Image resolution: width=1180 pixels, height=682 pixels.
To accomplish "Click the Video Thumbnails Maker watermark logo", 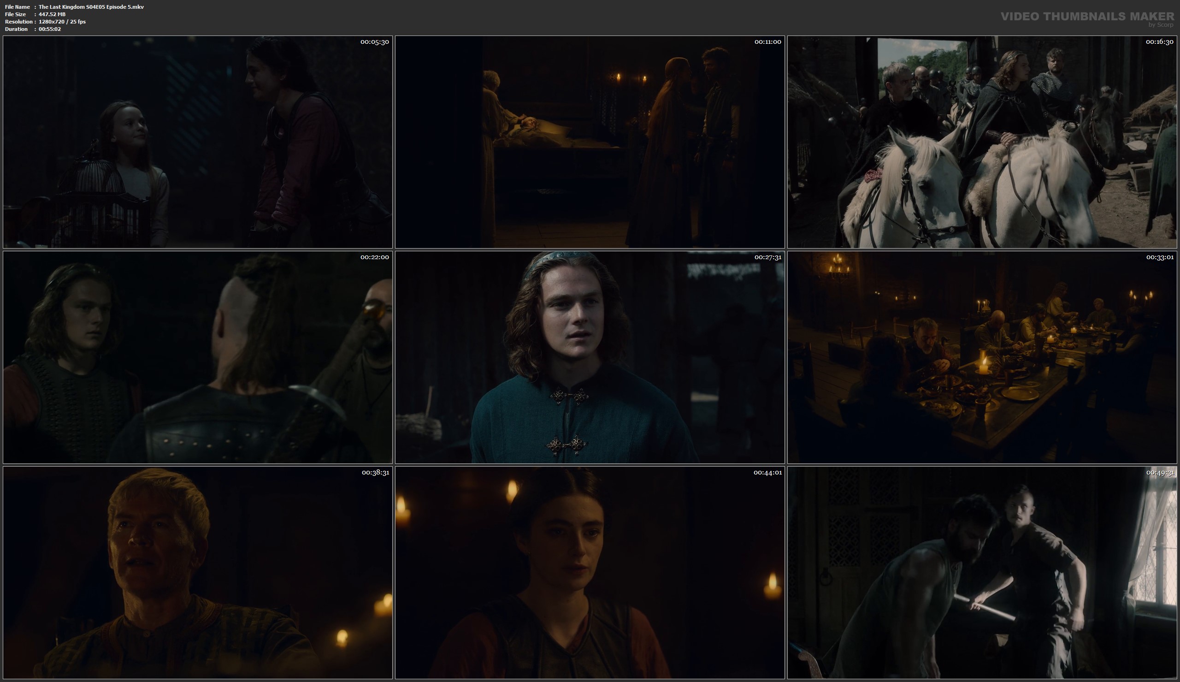I will click(1087, 17).
